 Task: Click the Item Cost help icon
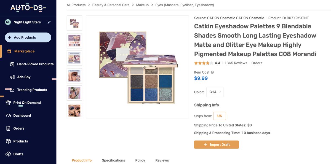[x=212, y=72]
